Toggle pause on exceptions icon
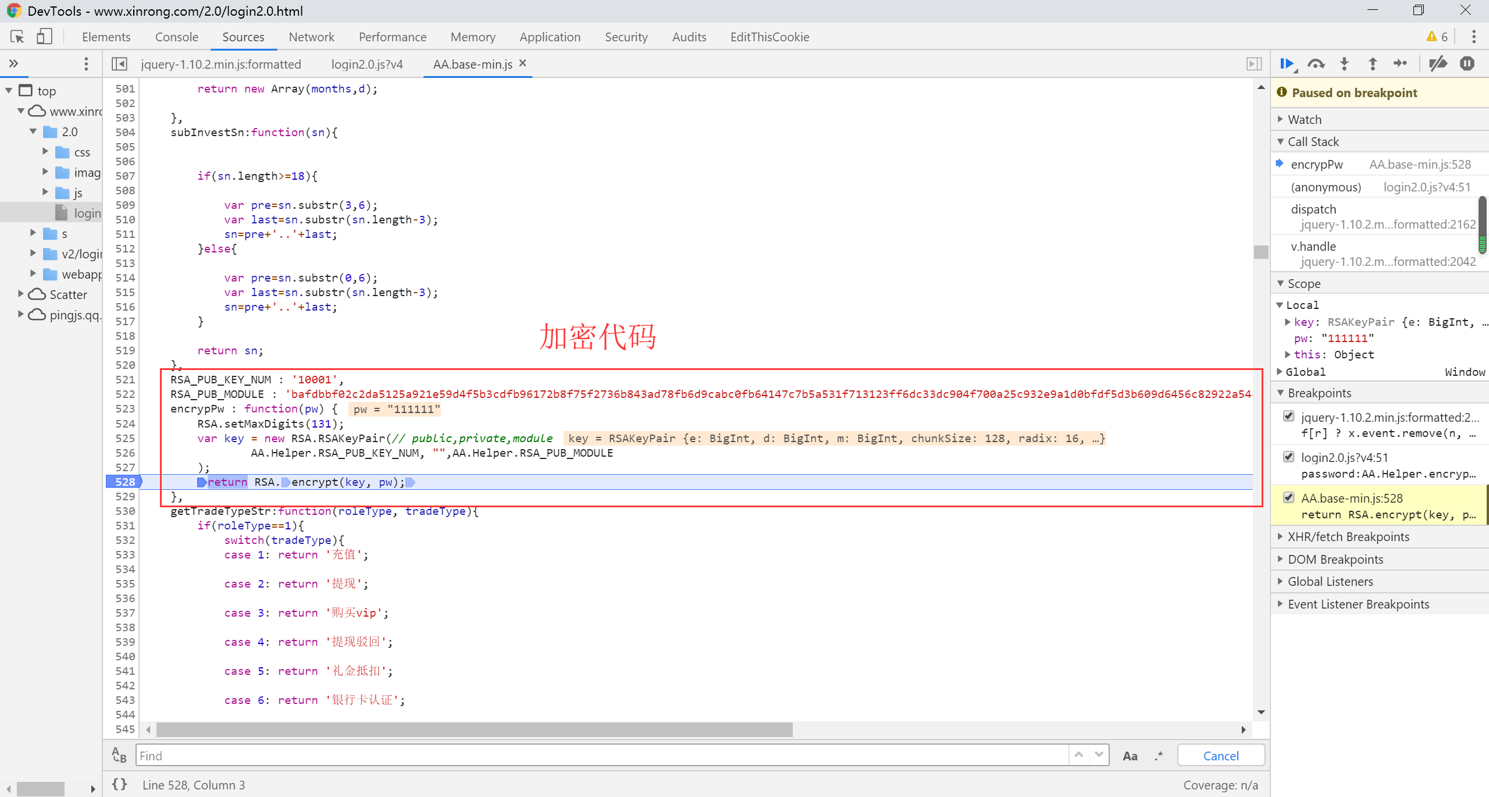 click(x=1467, y=64)
